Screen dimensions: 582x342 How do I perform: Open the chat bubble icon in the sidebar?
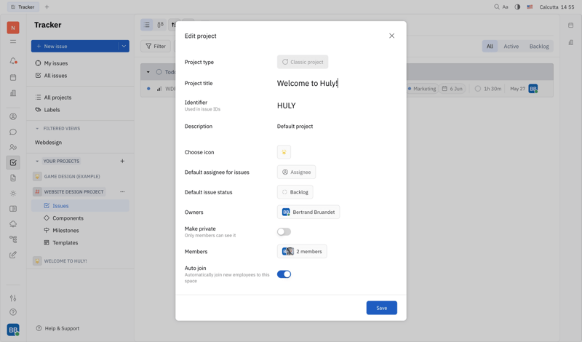pyautogui.click(x=13, y=132)
